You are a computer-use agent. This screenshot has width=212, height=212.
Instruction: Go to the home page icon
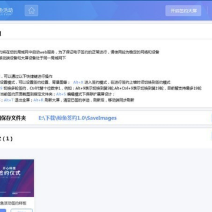pos(31,11)
